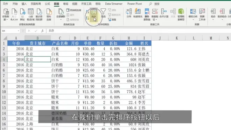Select the column H header
This screenshot has width=231, height=130.
(x=129, y=38)
